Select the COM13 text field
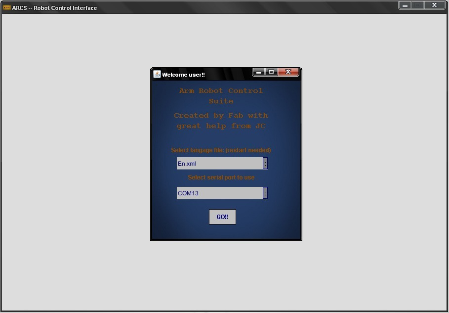This screenshot has height=313, width=449. (x=217, y=193)
